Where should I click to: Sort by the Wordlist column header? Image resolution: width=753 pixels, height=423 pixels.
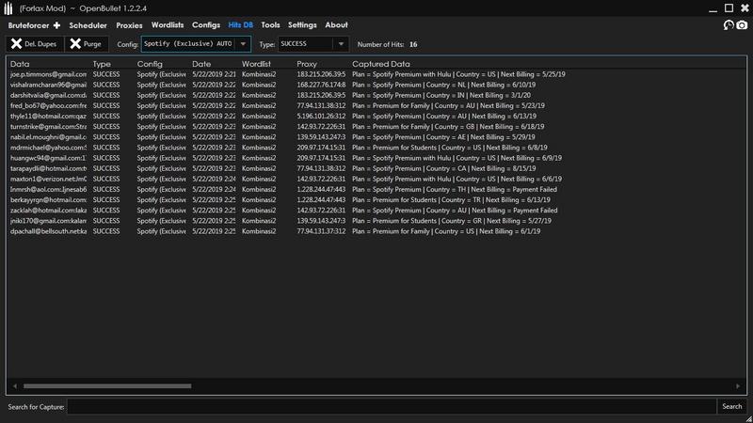coord(256,64)
